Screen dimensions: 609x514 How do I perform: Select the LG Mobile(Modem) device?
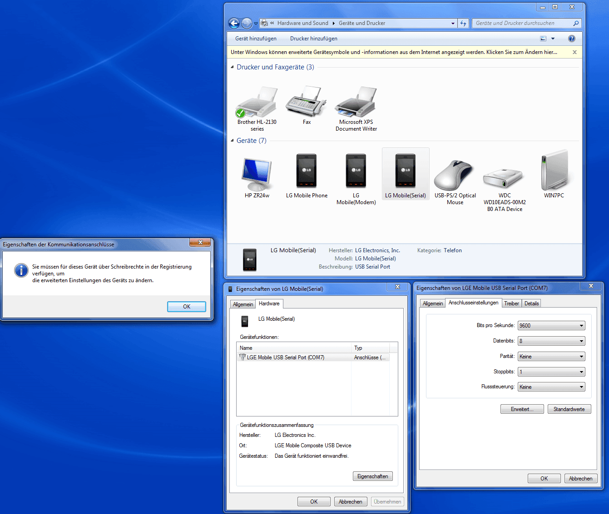pyautogui.click(x=356, y=179)
